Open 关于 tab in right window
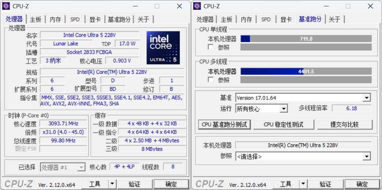 [x=335, y=20]
